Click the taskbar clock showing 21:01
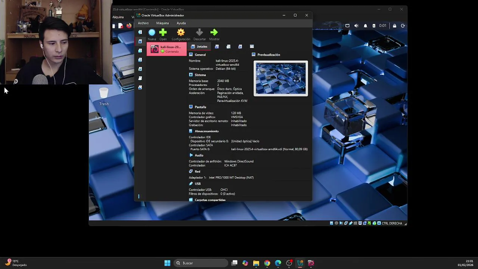Screen dimensions: 478x269 [465, 263]
